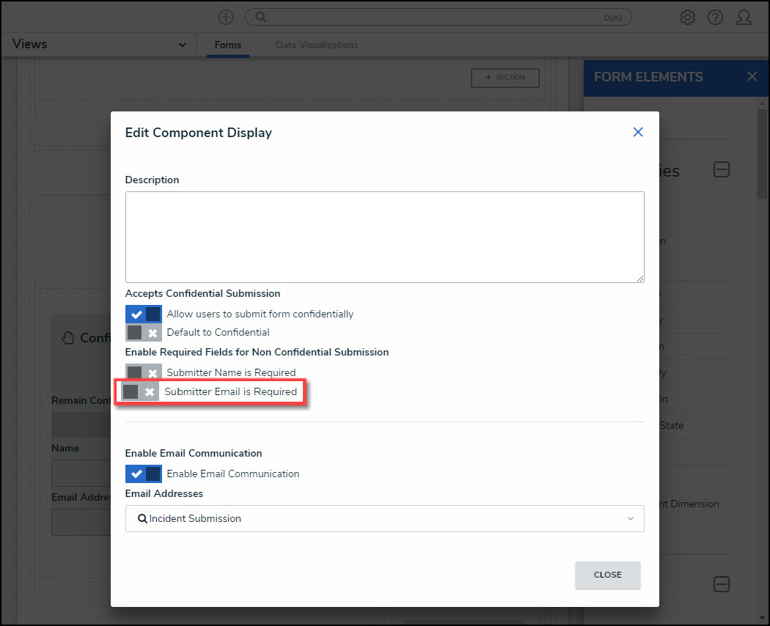Switch to the Data Visualizations tab
Screen dimensions: 770x626
pyautogui.click(x=317, y=45)
